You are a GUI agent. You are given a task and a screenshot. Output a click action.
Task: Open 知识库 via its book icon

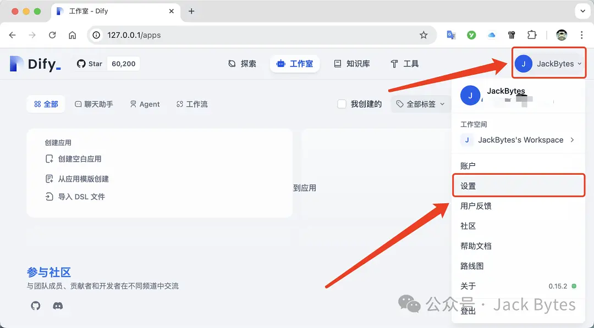[x=338, y=63]
